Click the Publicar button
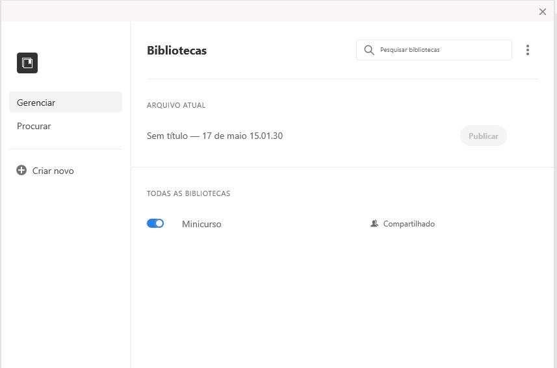Viewport: 557px width, 368px height. 483,136
